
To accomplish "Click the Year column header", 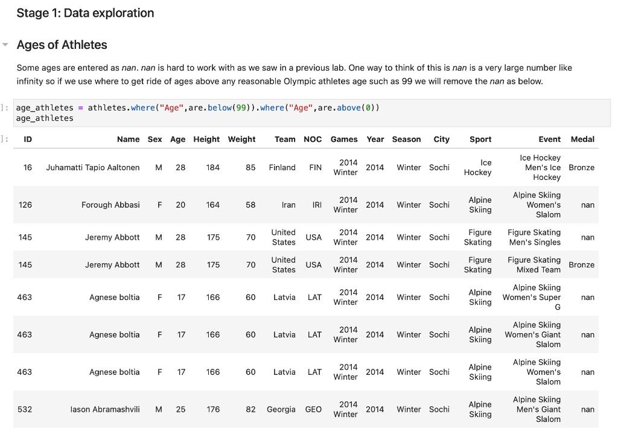I will click(x=375, y=139).
